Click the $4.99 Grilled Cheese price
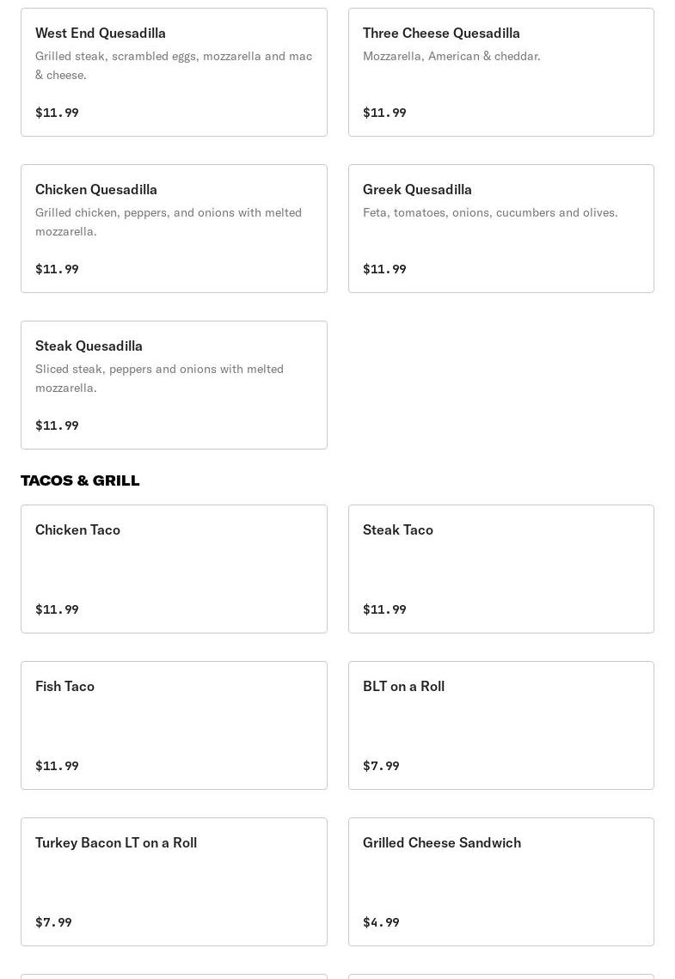 tap(381, 922)
